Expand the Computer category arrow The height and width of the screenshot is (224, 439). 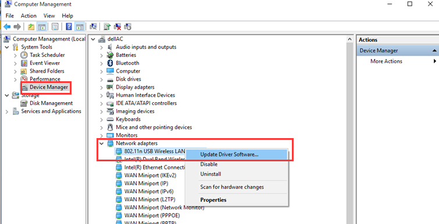tap(102, 71)
